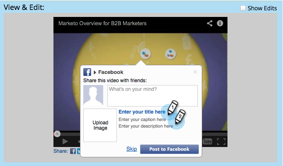Viewport: 283px width, 166px height.
Task: Click the Facebook share icon below the video
Action: pos(73,151)
